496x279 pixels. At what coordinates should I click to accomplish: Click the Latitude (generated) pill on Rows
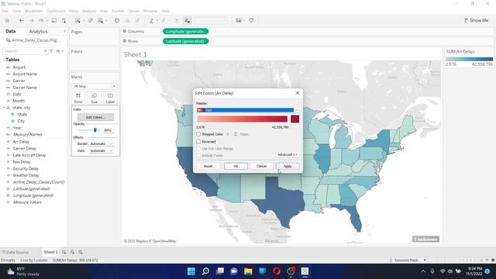(186, 41)
